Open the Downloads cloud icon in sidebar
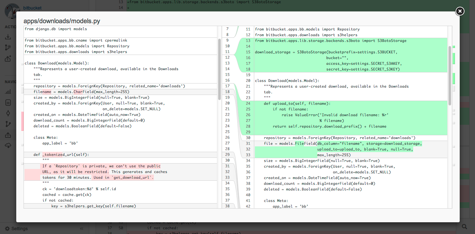475x234 pixels. click(x=8, y=146)
